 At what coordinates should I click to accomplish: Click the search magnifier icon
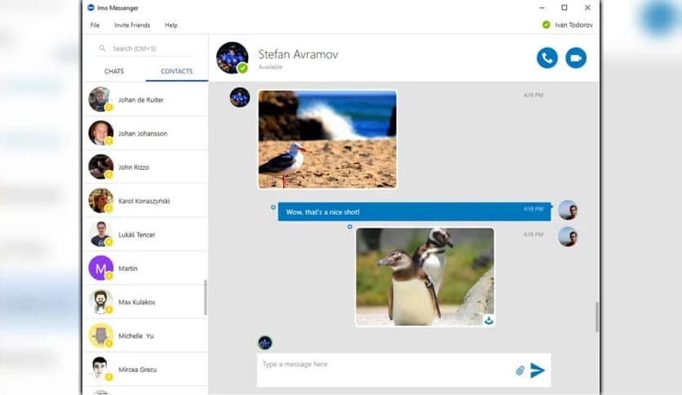(x=103, y=49)
